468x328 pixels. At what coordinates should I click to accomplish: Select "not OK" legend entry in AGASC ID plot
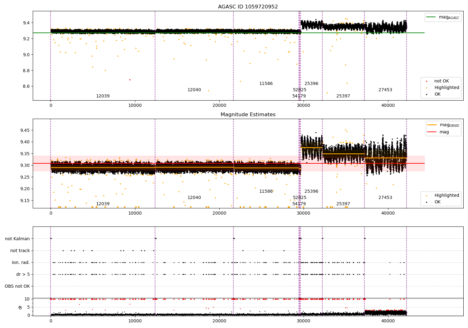[441, 81]
